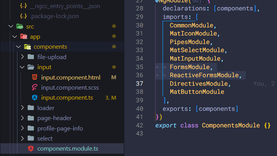The width and height of the screenshot is (277, 156).
Task: Select the components folder label
Action: click(50, 47)
